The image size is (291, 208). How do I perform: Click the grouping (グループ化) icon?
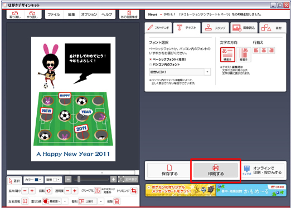click(x=98, y=190)
